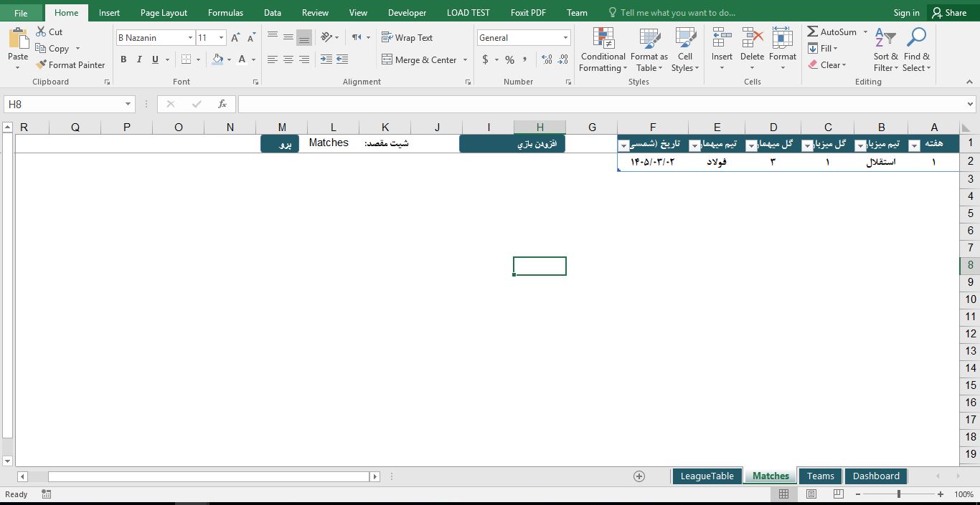Click the Cut scissors icon
The width and height of the screenshot is (980, 505).
click(x=41, y=32)
